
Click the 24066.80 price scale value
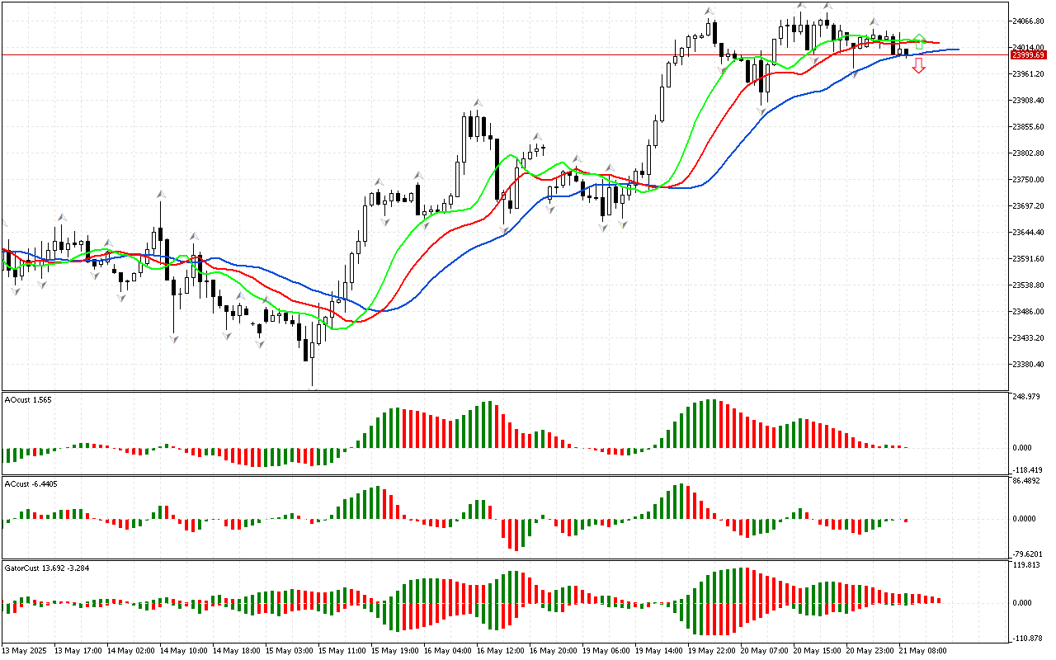pyautogui.click(x=1030, y=21)
